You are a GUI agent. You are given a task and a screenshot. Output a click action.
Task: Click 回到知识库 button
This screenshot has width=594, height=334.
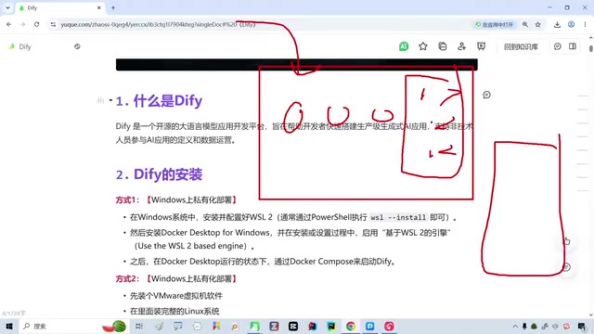point(521,46)
